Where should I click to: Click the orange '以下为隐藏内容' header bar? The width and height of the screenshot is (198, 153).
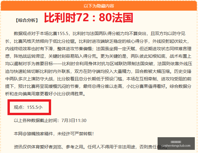point(99,6)
